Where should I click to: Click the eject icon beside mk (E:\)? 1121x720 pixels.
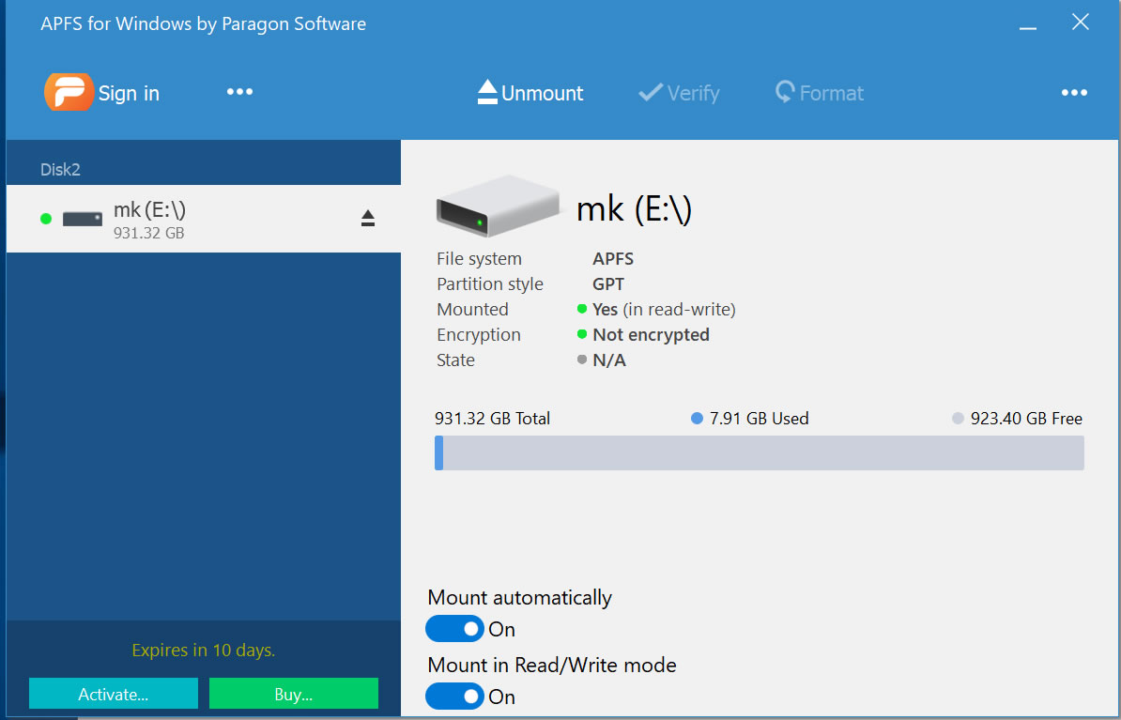368,219
